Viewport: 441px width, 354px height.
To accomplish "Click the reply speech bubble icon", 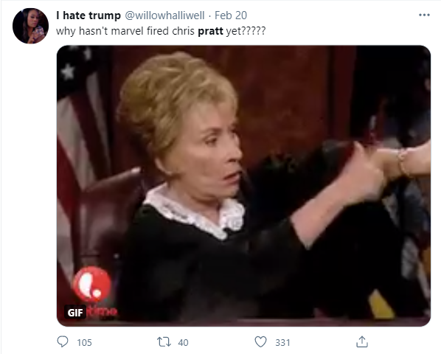I will tap(63, 342).
